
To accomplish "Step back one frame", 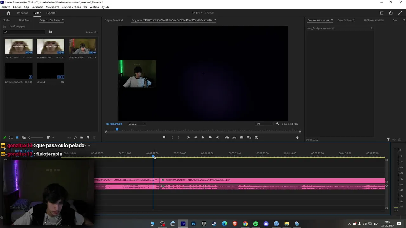I will pyautogui.click(x=195, y=137).
